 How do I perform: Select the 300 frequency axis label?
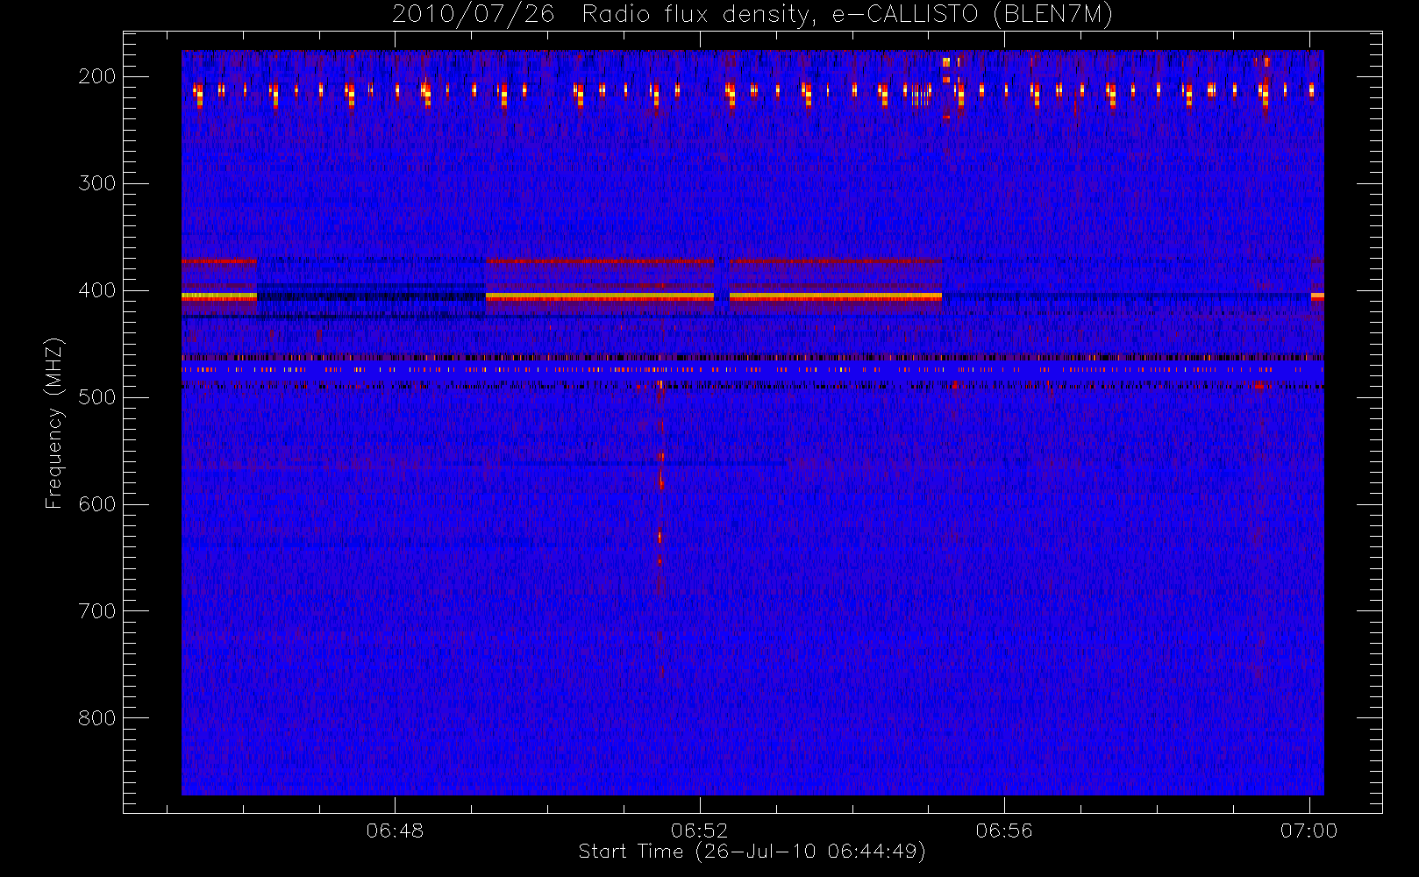pos(97,183)
